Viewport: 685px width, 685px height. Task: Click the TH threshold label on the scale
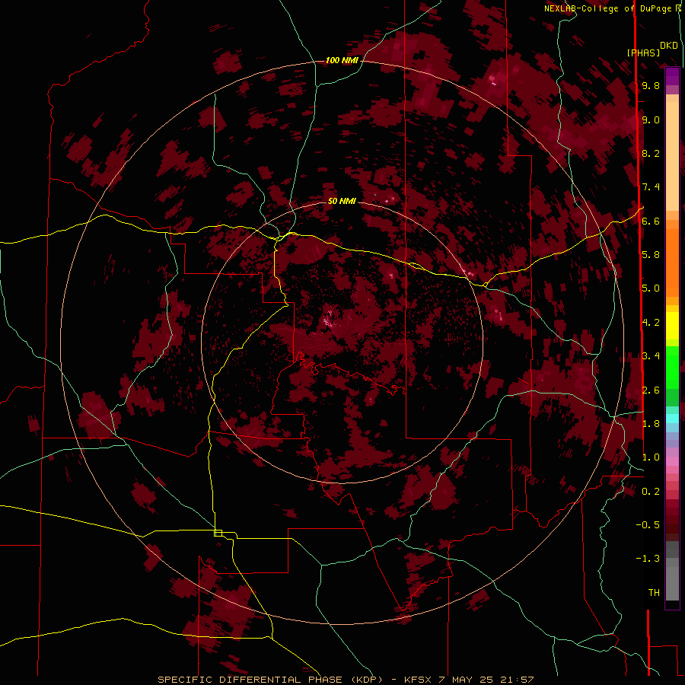(654, 593)
